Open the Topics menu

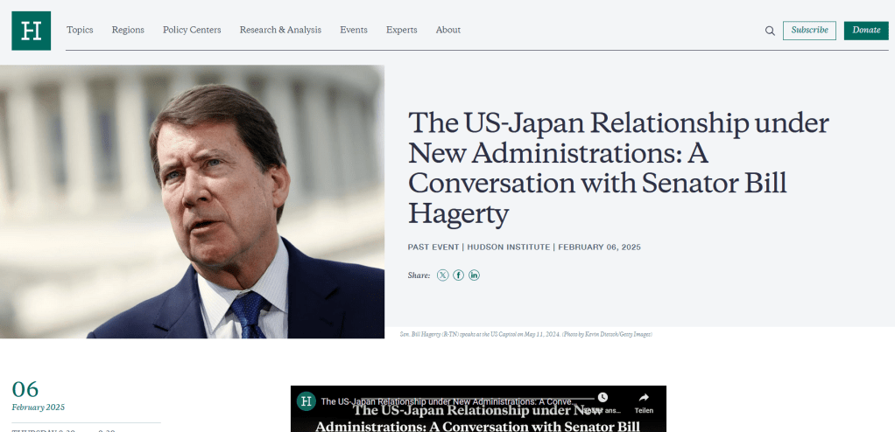click(80, 31)
